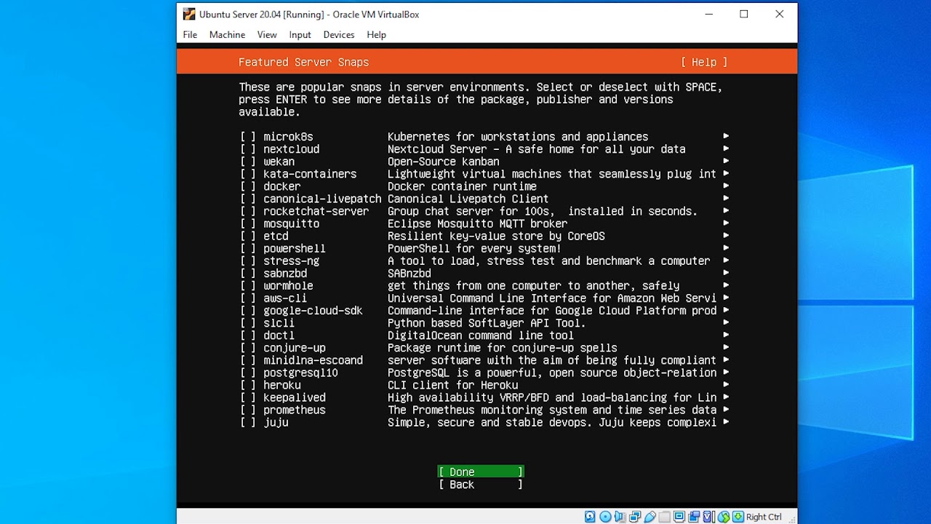Open the Machine menu

click(227, 34)
